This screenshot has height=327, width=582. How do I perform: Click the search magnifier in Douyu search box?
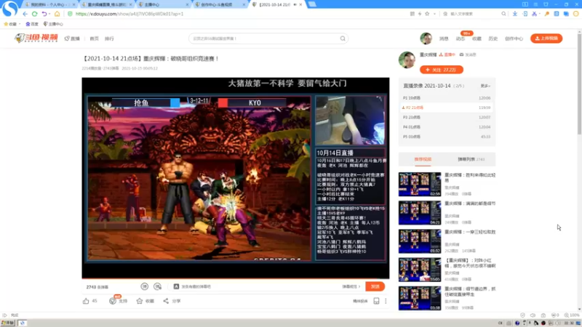343,39
